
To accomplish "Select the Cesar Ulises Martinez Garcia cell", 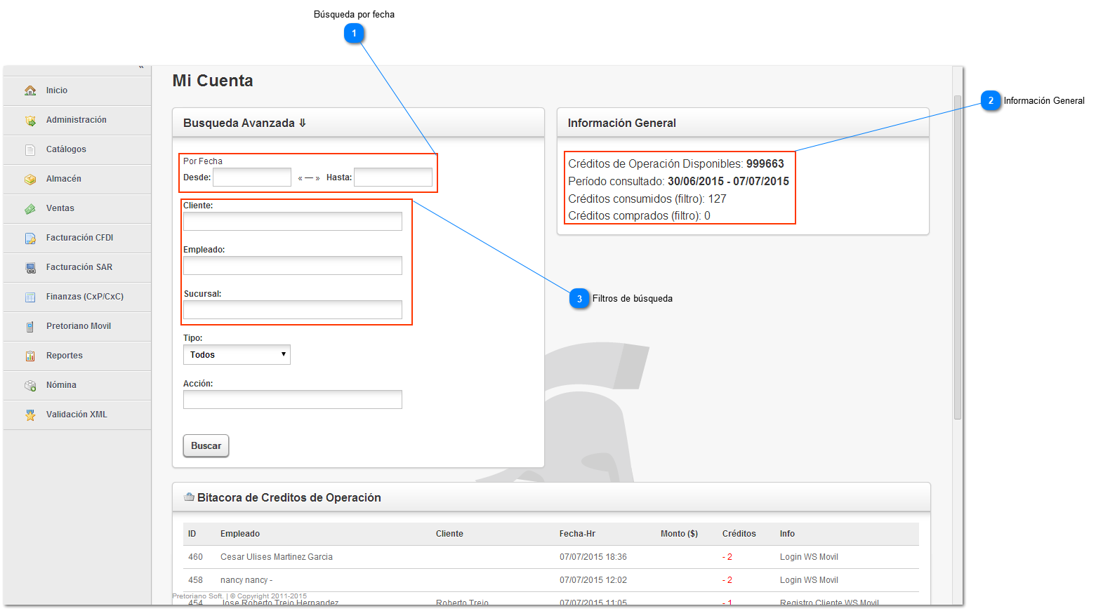I will pos(277,557).
